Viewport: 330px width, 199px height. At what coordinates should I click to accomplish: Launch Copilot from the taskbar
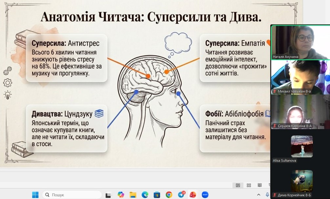[121, 194]
